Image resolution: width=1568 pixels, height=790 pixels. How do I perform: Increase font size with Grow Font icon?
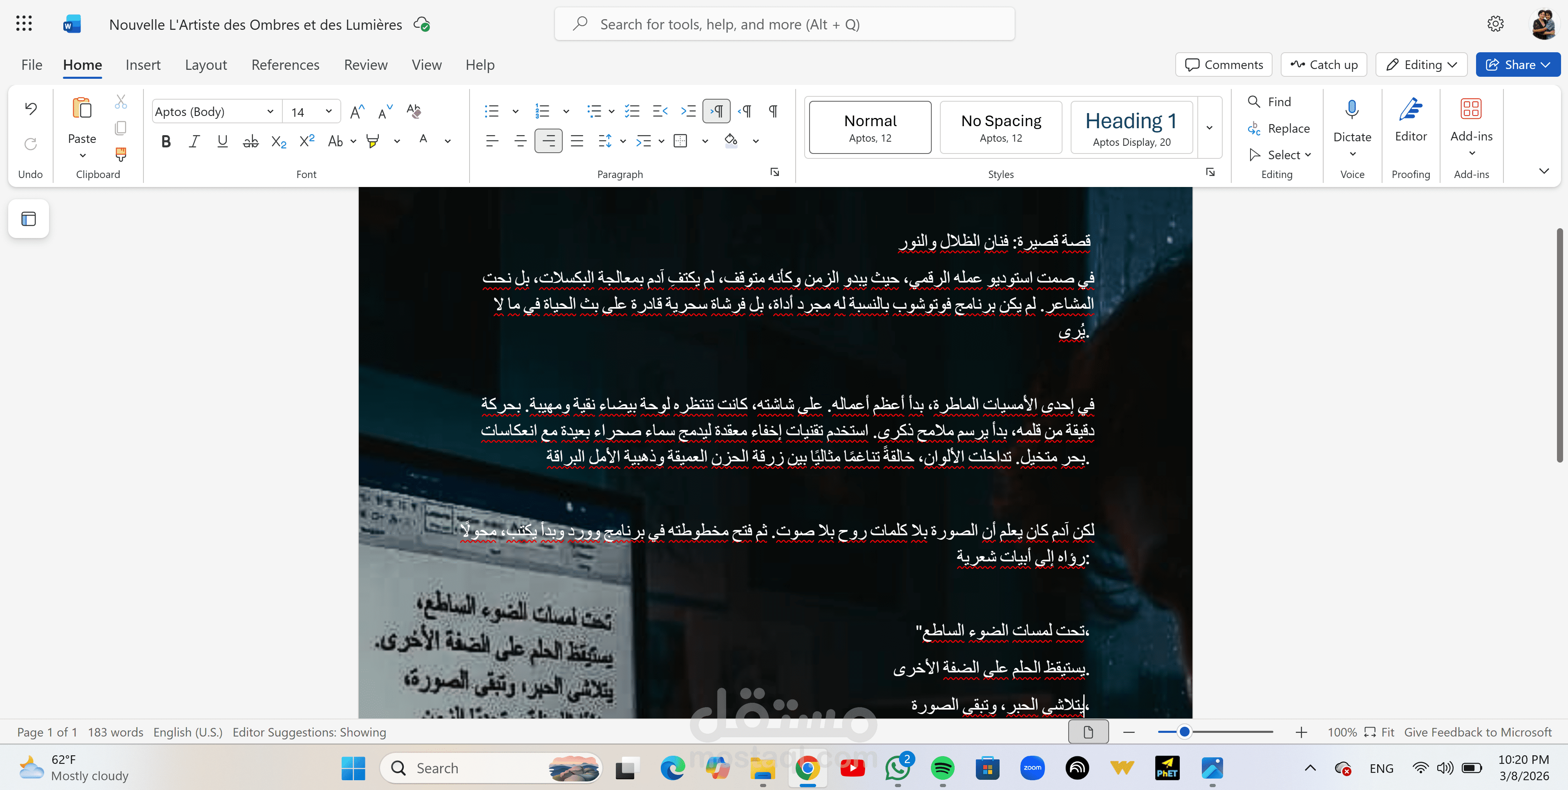pos(357,112)
